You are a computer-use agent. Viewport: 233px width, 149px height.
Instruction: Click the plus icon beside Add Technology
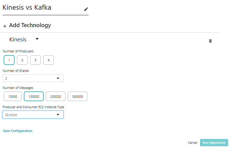coord(5,26)
